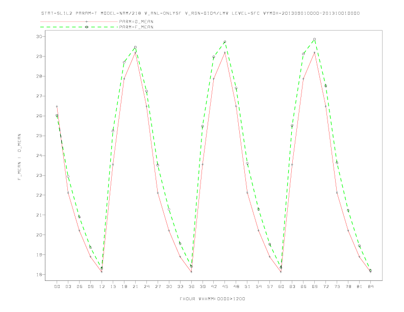Click the x-axis forecast hour label 45
404x312 pixels.
pyautogui.click(x=225, y=287)
